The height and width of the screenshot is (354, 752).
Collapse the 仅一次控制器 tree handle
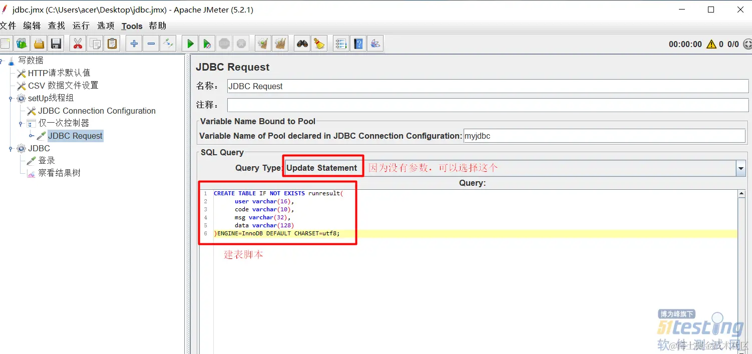(x=21, y=123)
